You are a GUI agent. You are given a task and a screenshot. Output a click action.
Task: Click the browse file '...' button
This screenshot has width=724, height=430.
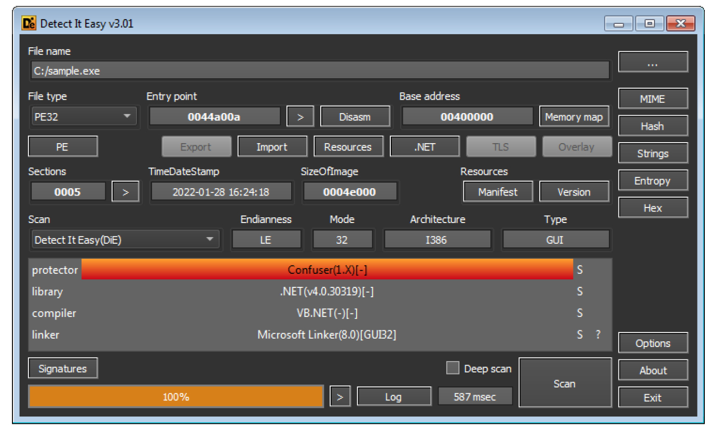pos(653,62)
